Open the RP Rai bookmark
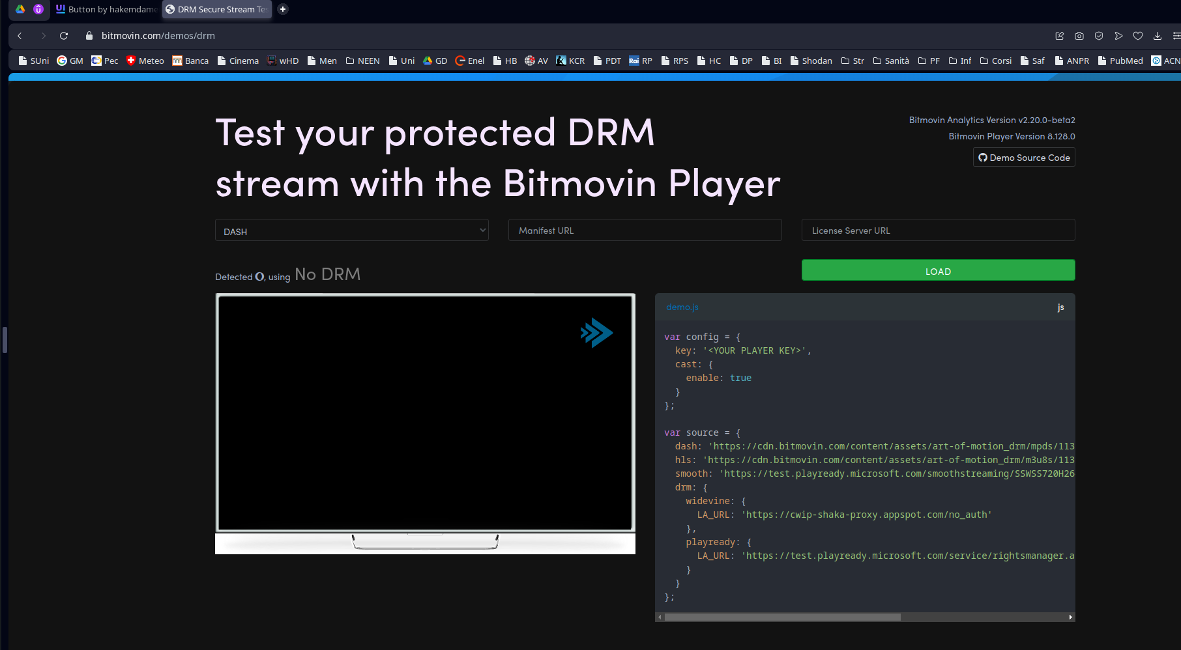This screenshot has width=1181, height=650. (x=641, y=61)
